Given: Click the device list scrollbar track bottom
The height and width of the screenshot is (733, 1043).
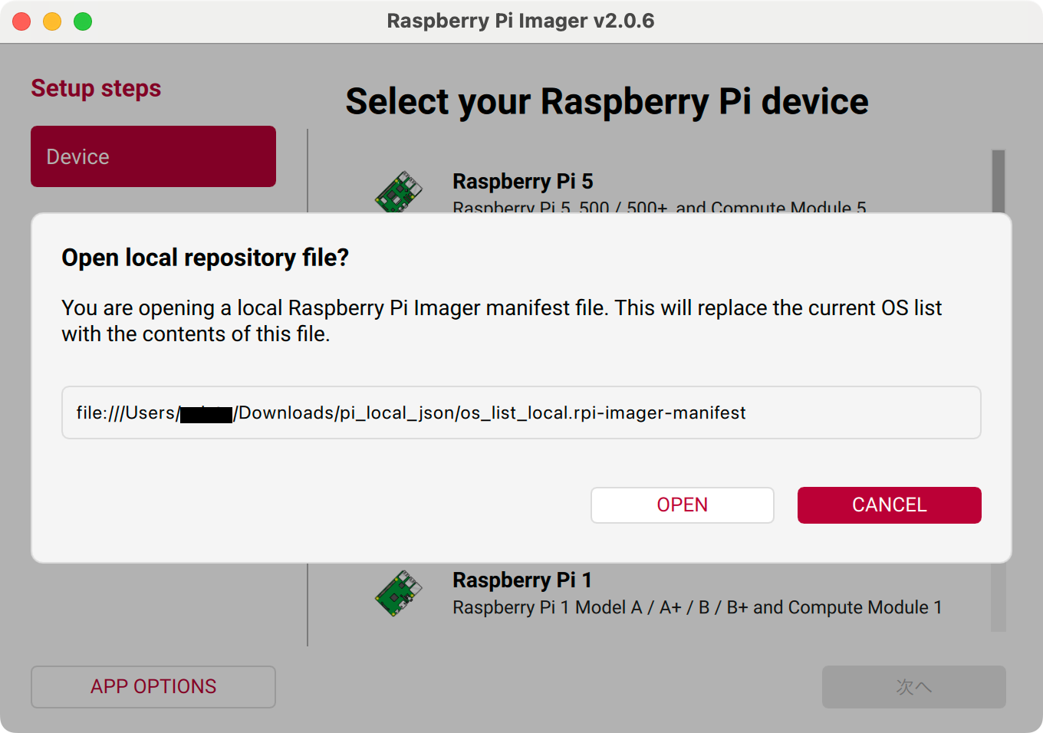Looking at the screenshot, I should pos(998,606).
